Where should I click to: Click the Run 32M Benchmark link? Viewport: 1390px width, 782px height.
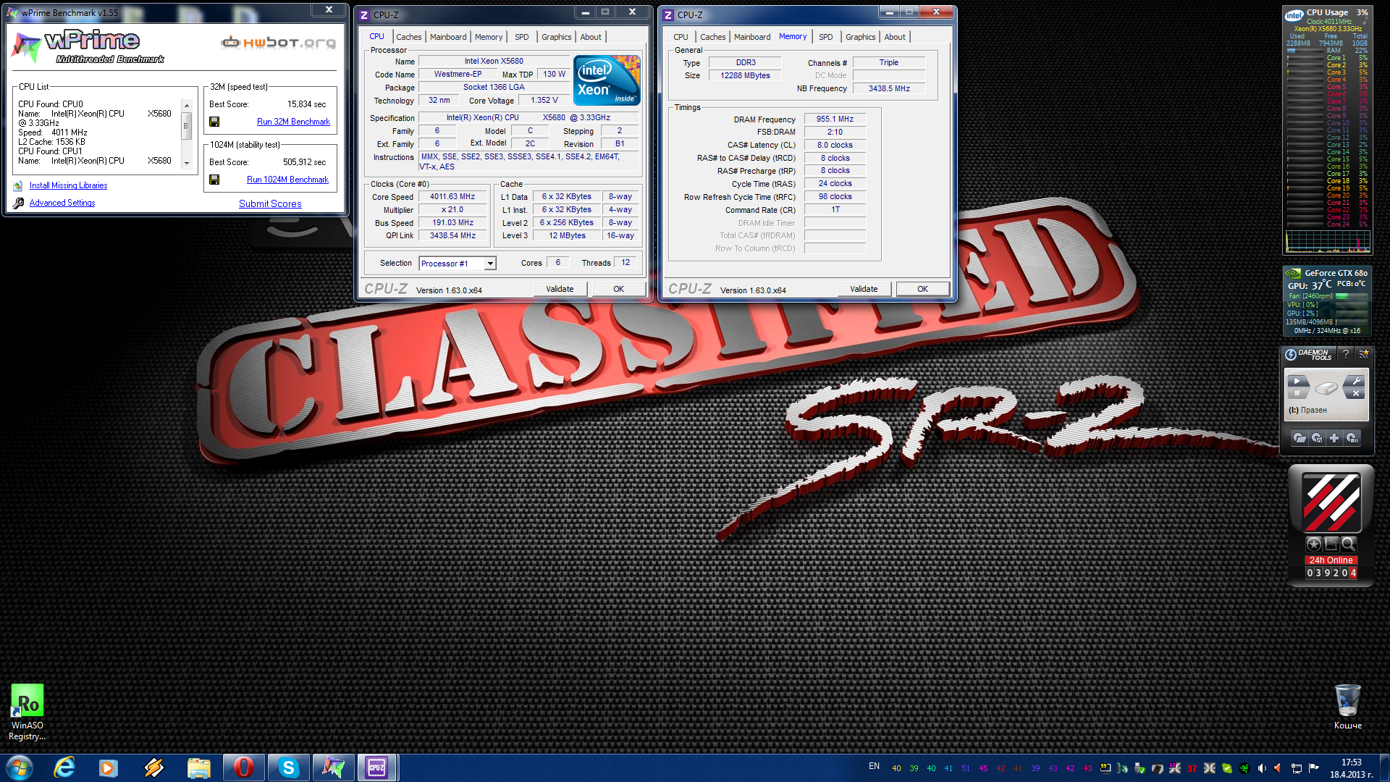tap(293, 122)
